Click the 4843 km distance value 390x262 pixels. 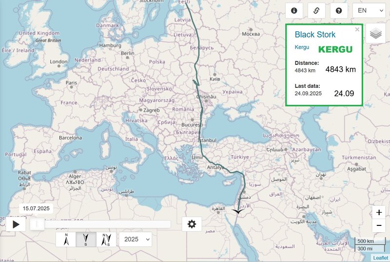(x=305, y=70)
